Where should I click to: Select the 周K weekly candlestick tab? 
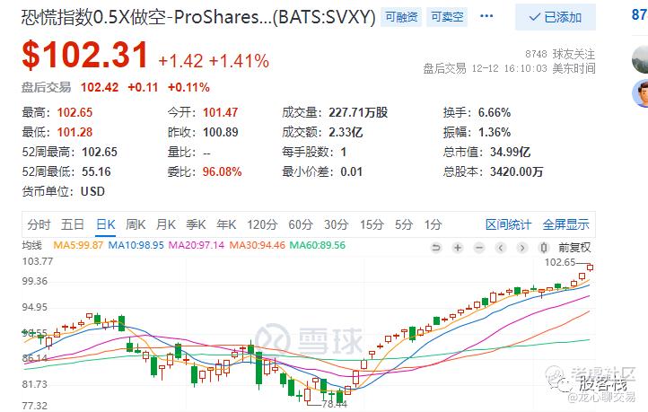coord(136,224)
